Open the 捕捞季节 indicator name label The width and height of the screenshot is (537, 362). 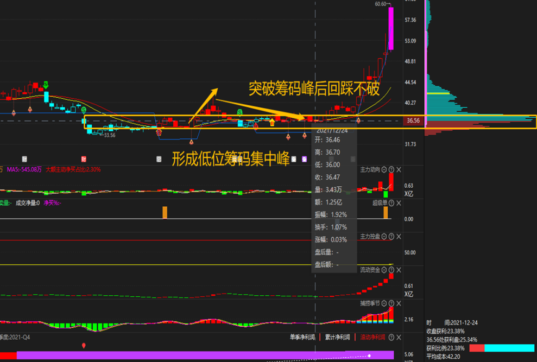tap(370, 303)
